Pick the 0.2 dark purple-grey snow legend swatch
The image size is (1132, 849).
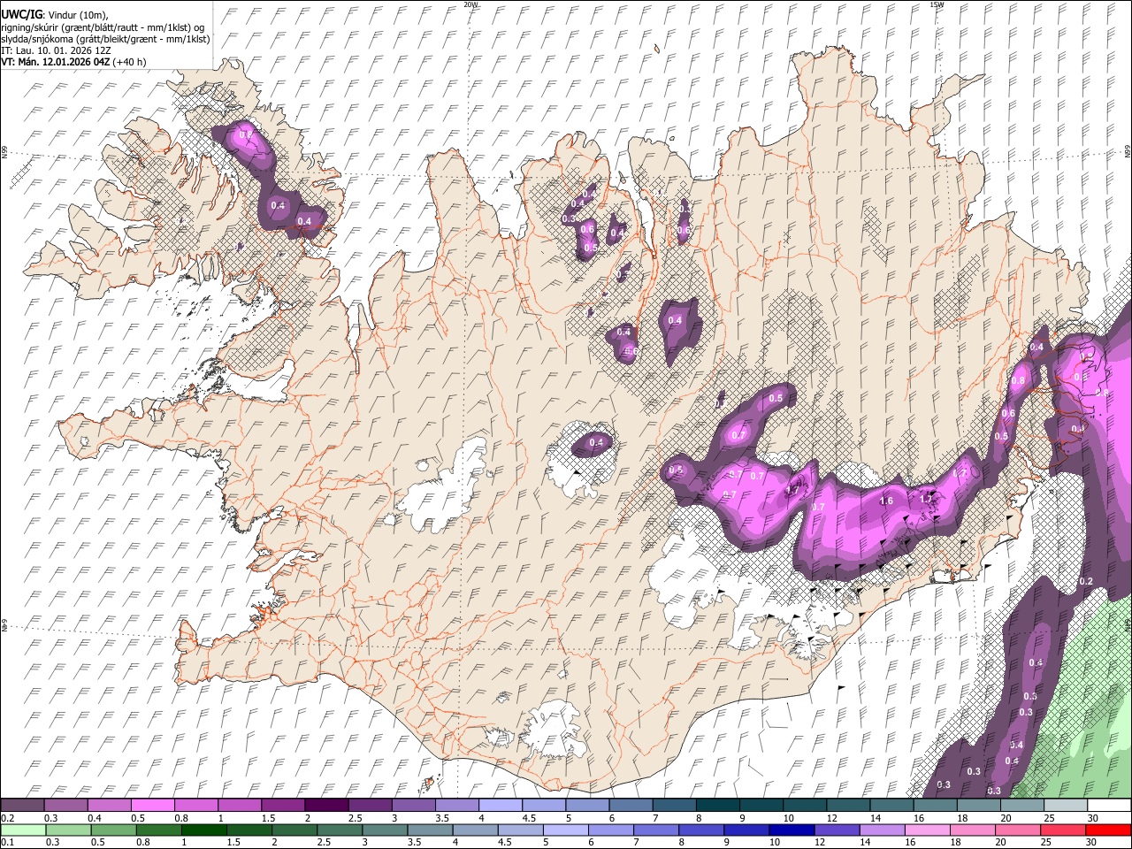[x=22, y=806]
